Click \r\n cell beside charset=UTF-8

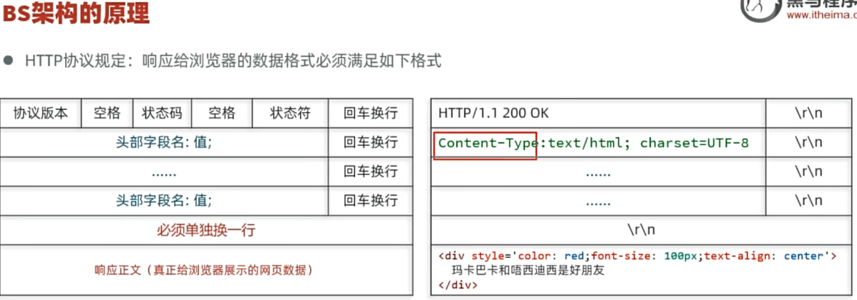pyautogui.click(x=809, y=143)
